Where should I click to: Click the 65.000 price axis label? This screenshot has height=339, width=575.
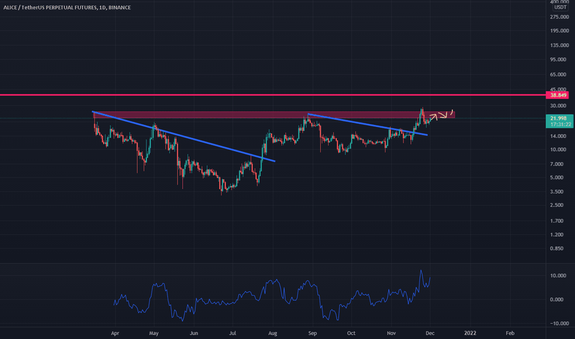pos(559,75)
